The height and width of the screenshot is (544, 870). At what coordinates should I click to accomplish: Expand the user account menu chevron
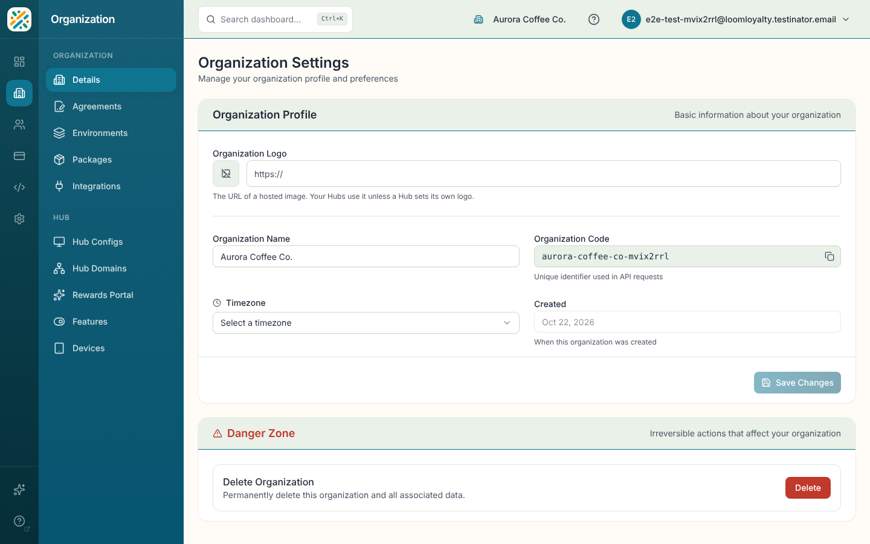(846, 19)
